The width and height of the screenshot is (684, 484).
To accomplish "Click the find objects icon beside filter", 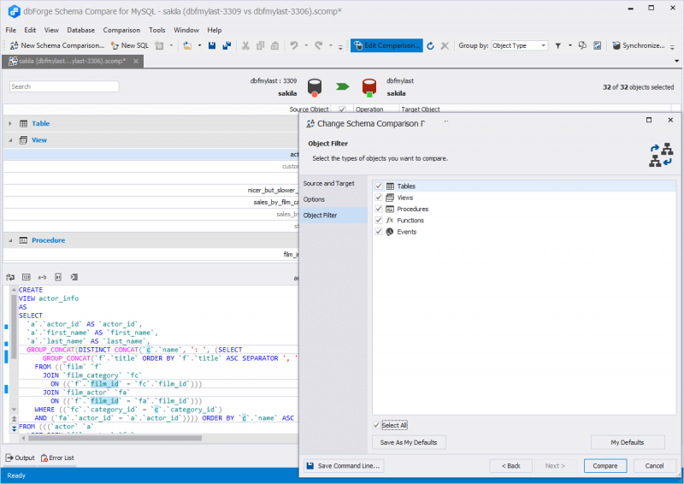I will 582,45.
